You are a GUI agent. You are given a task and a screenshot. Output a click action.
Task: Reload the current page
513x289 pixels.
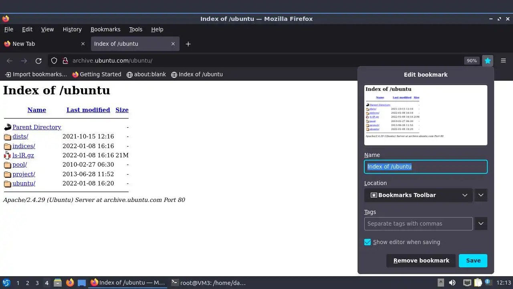click(38, 61)
